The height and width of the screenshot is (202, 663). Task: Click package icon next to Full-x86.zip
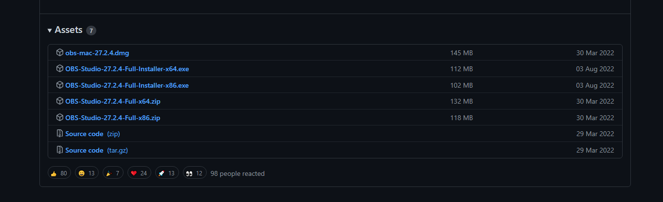60,118
